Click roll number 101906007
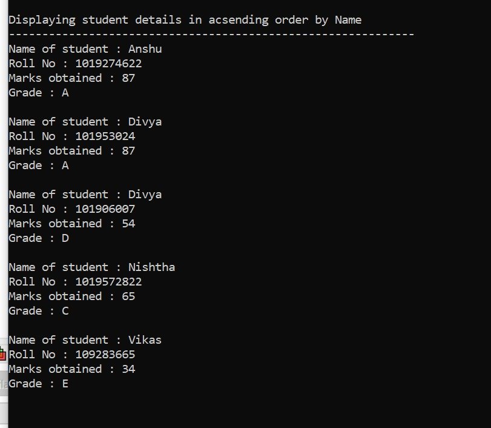The height and width of the screenshot is (428, 491). [x=105, y=209]
